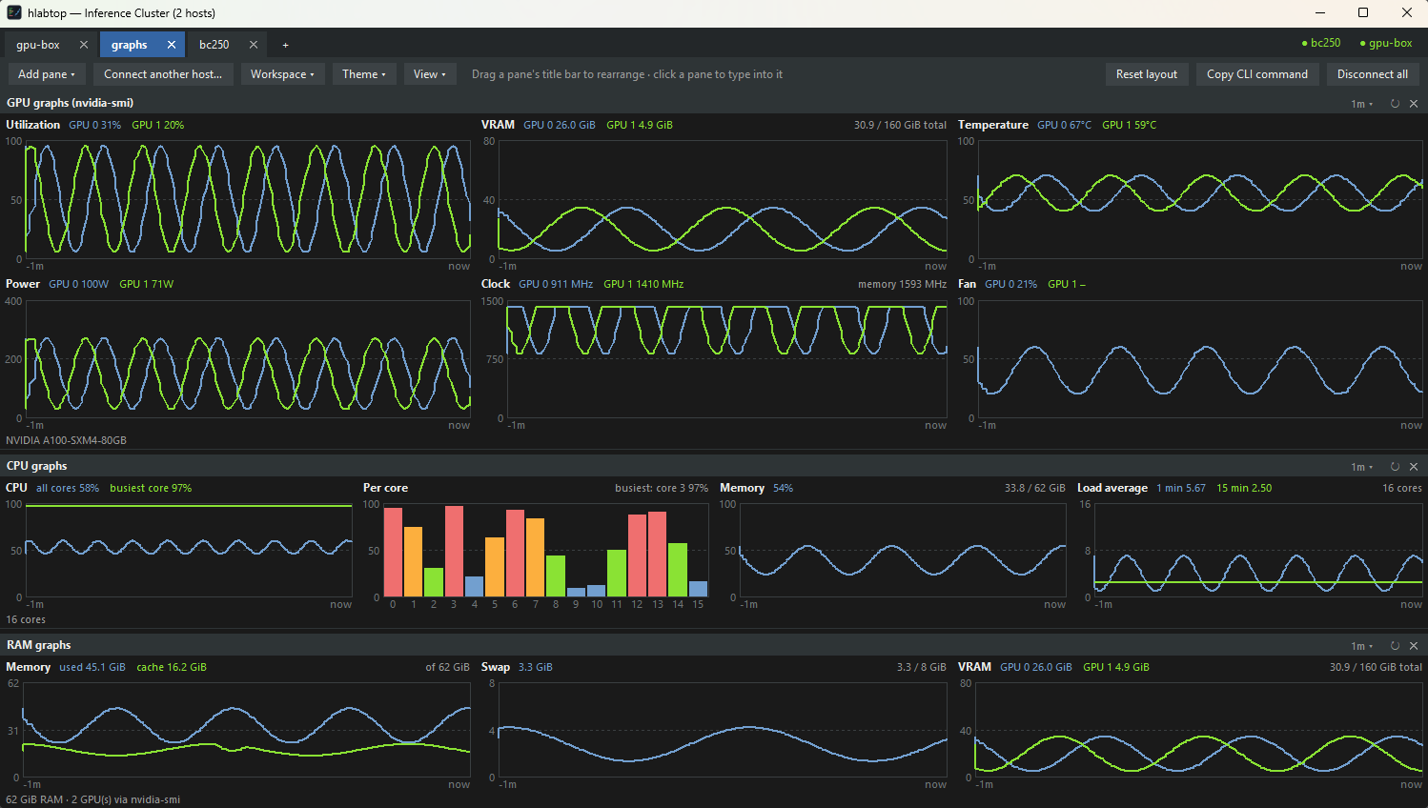Add a new tab with plus icon
Image resolution: width=1428 pixels, height=808 pixels.
tap(285, 45)
